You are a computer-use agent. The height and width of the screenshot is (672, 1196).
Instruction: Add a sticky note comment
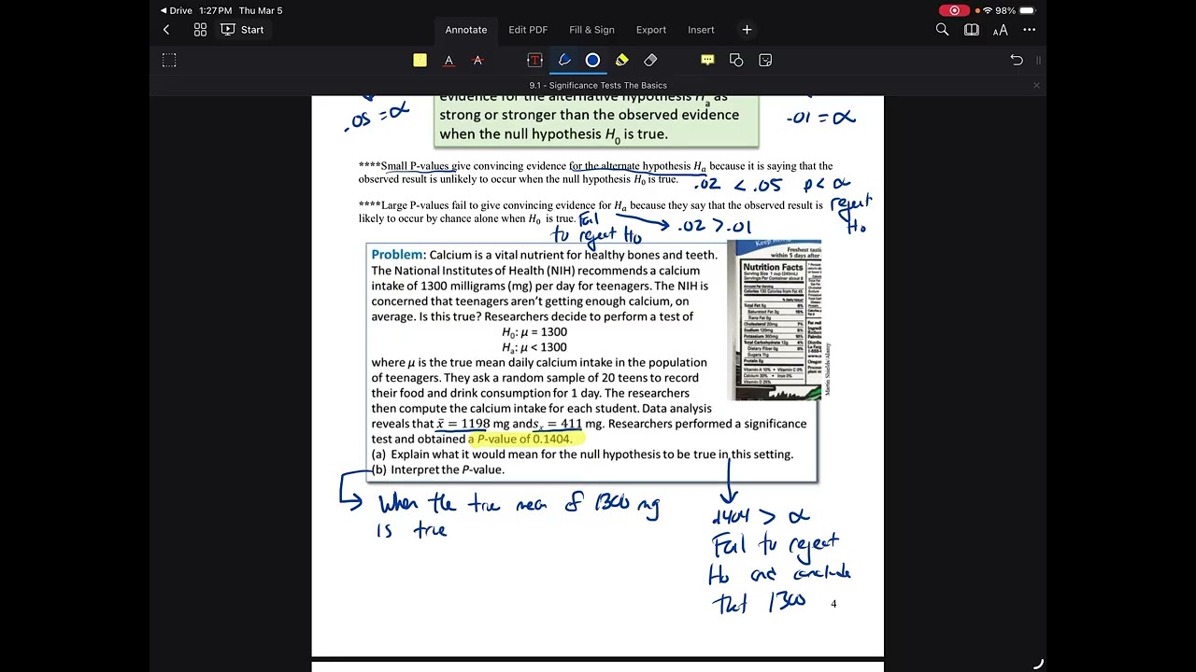click(x=707, y=60)
